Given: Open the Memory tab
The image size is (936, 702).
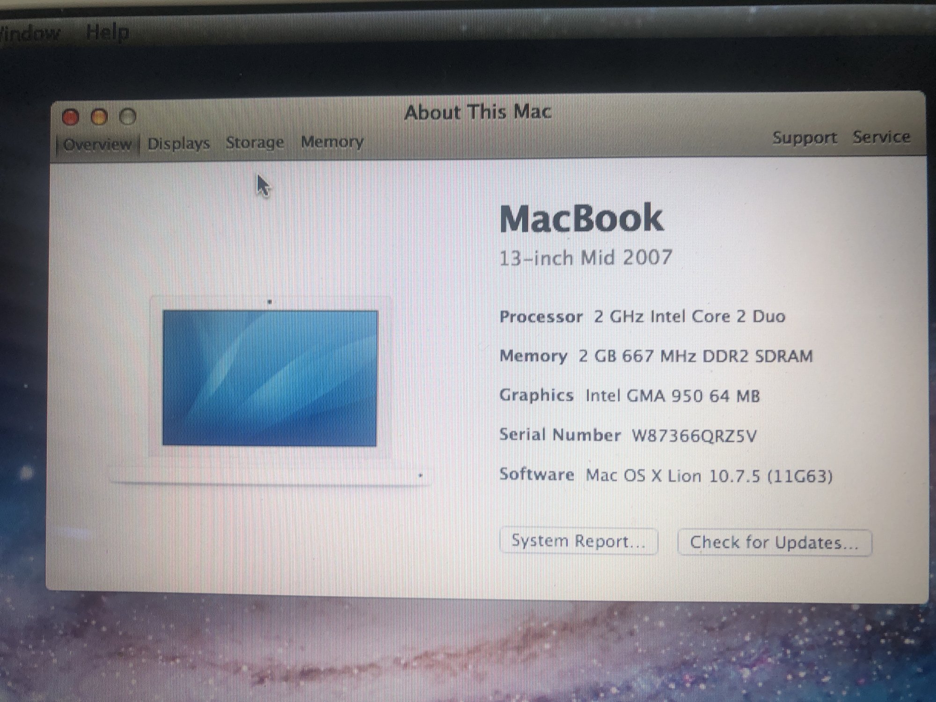Looking at the screenshot, I should coord(332,141).
